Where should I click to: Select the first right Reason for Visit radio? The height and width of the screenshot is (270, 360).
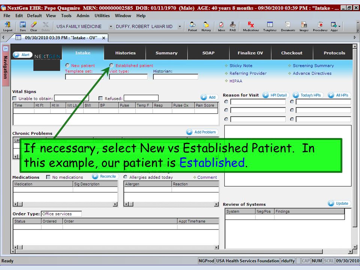(292, 102)
